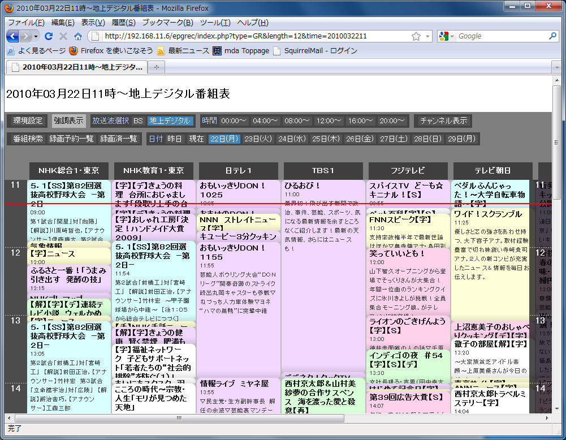Open the ヘルプ(H) menu
Image resolution: width=566 pixels, height=440 pixels.
[x=253, y=23]
